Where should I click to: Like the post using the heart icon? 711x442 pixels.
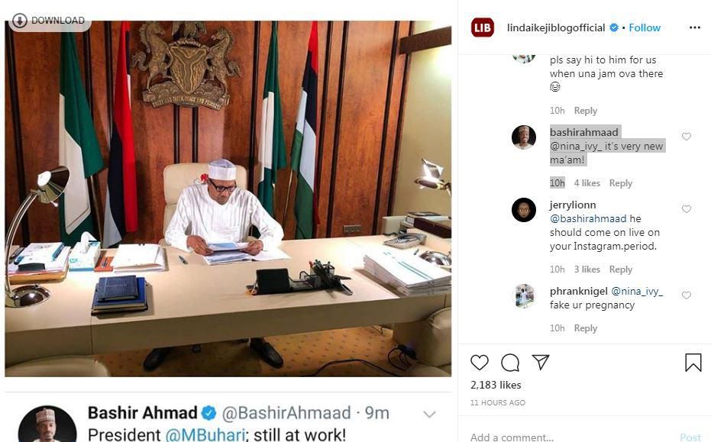(480, 363)
